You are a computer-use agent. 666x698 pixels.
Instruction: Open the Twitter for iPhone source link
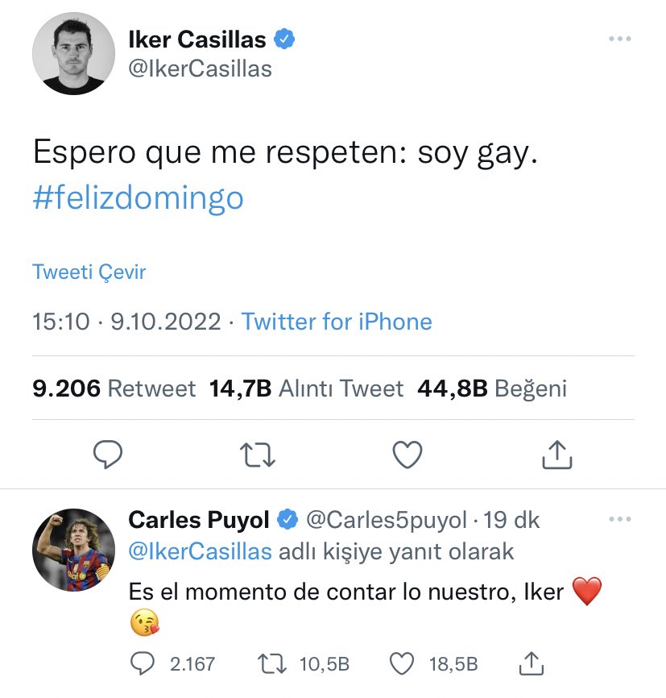(x=337, y=322)
